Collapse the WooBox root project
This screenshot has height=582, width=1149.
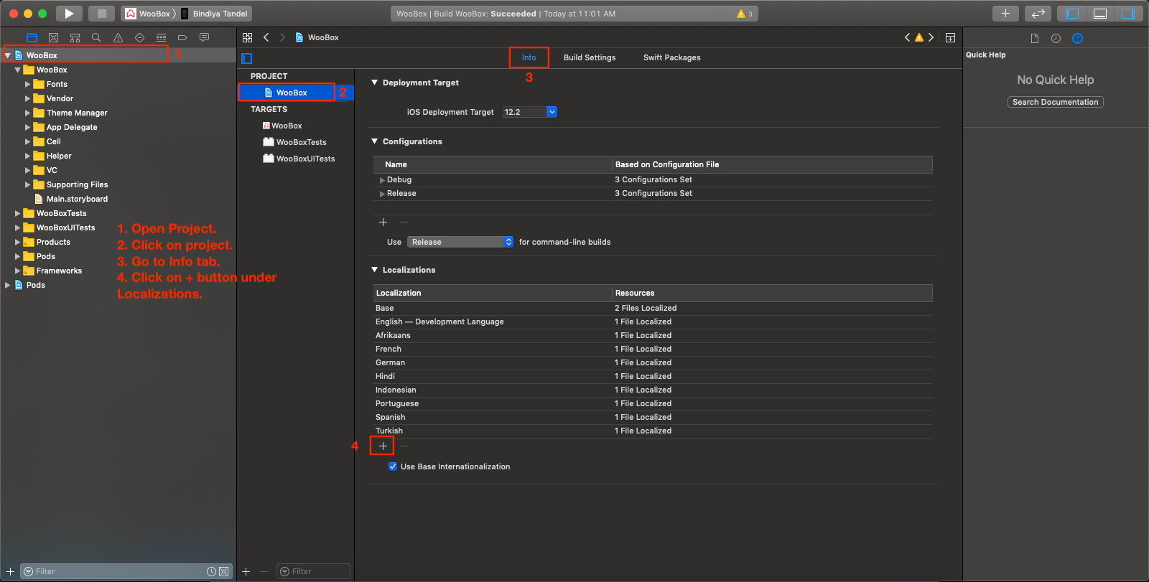pyautogui.click(x=7, y=55)
